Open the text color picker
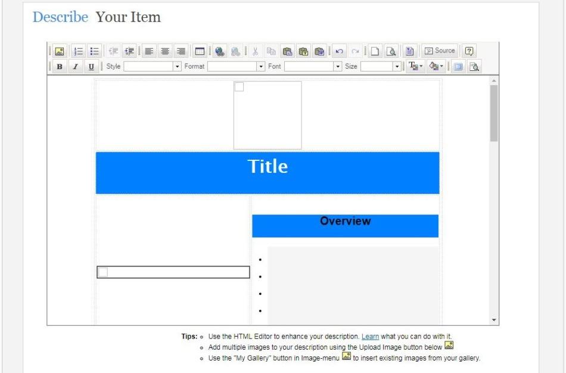 (x=415, y=67)
